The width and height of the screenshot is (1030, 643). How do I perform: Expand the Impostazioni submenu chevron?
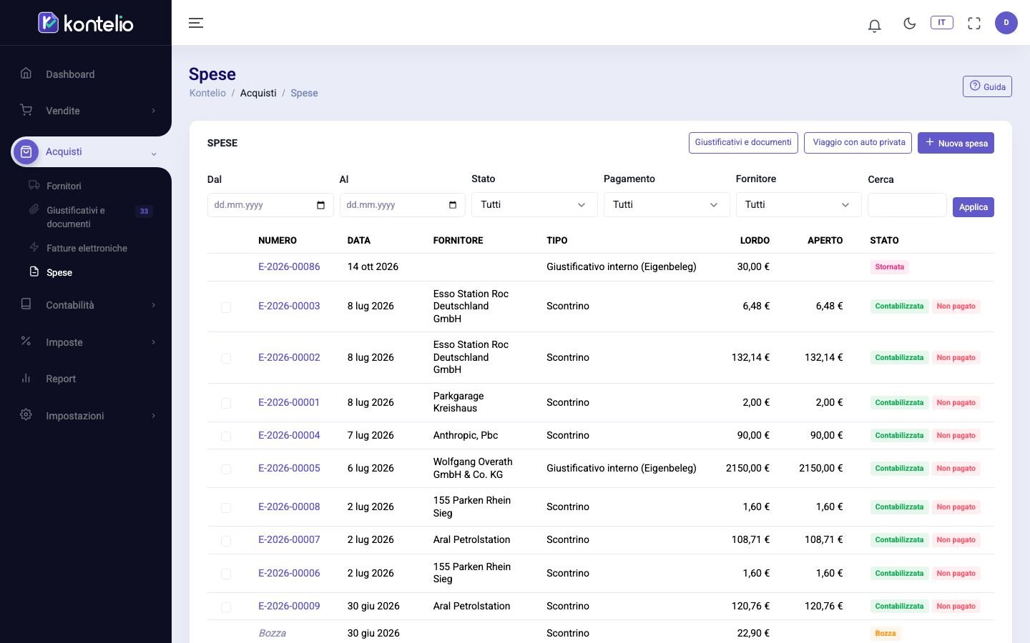click(x=153, y=416)
